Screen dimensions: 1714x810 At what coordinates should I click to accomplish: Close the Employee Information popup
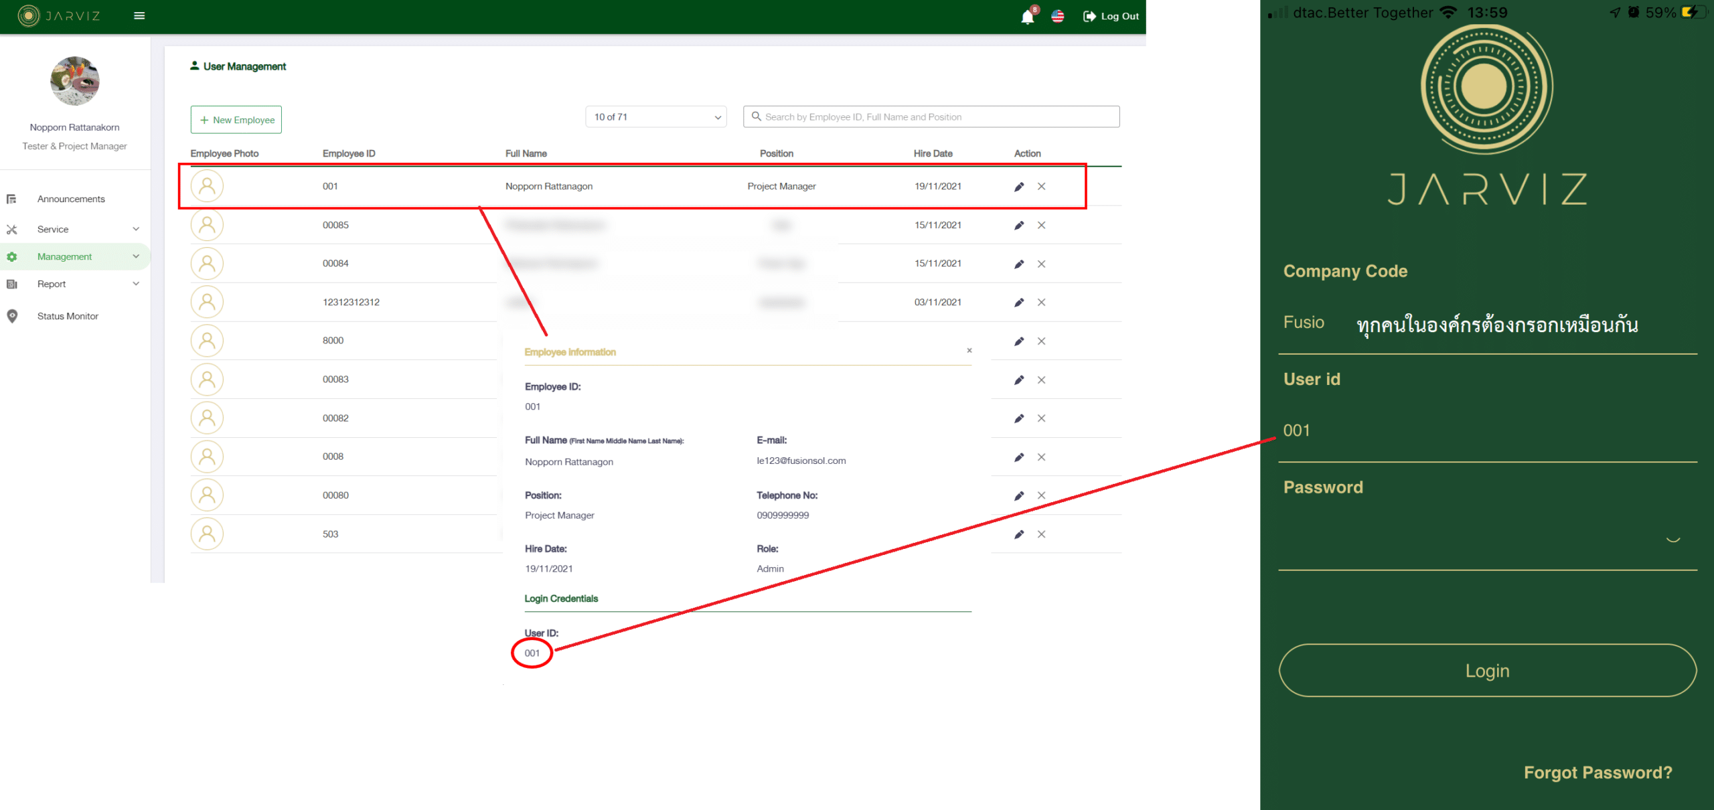pos(969,351)
